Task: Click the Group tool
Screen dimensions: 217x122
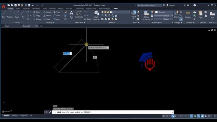Action: tap(176, 14)
